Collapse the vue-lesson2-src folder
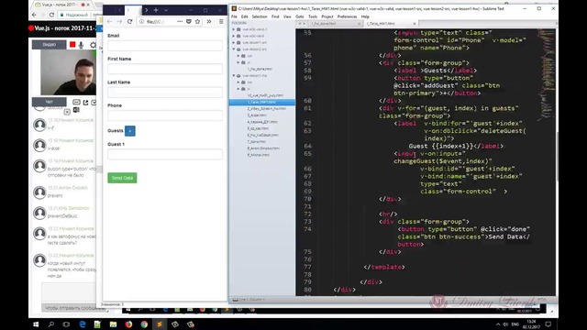This screenshot has height=330, width=587. [x=234, y=49]
